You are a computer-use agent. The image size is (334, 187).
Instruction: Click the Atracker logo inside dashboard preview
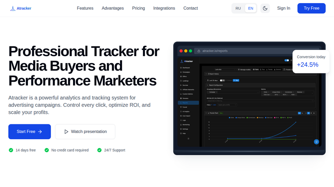186,61
